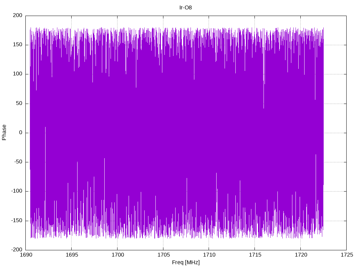356x267 pixels.
Task: Click the x-axis tick label '1715'
Action: click(x=255, y=255)
